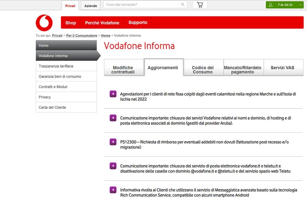Viewport: 307px width, 201px height.
Task: Click the search magnifier icon
Action: (x=183, y=5)
